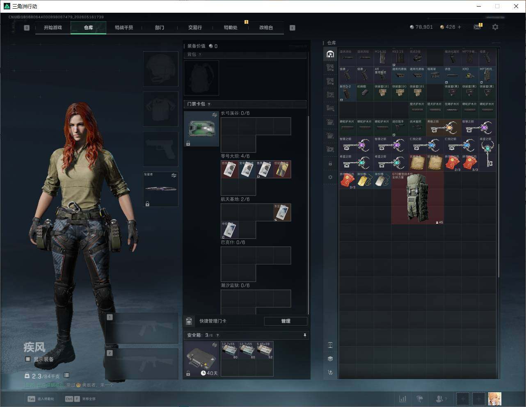The width and height of the screenshot is (526, 407).
Task: Click the stash sort icon in lower sidebar
Action: pyautogui.click(x=330, y=372)
